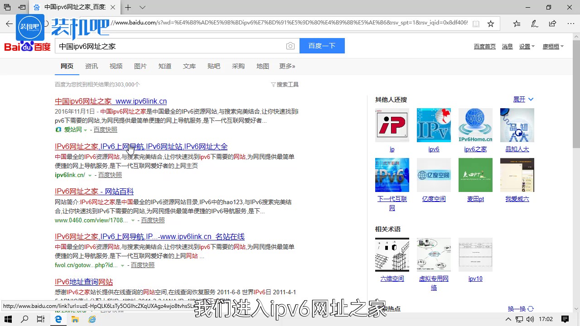Screen dimensions: 580x326
Task: Click the 百度一下 search button
Action: tap(322, 45)
